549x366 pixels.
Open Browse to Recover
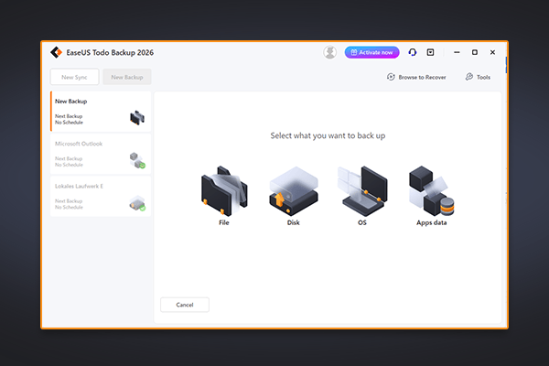[x=416, y=77]
